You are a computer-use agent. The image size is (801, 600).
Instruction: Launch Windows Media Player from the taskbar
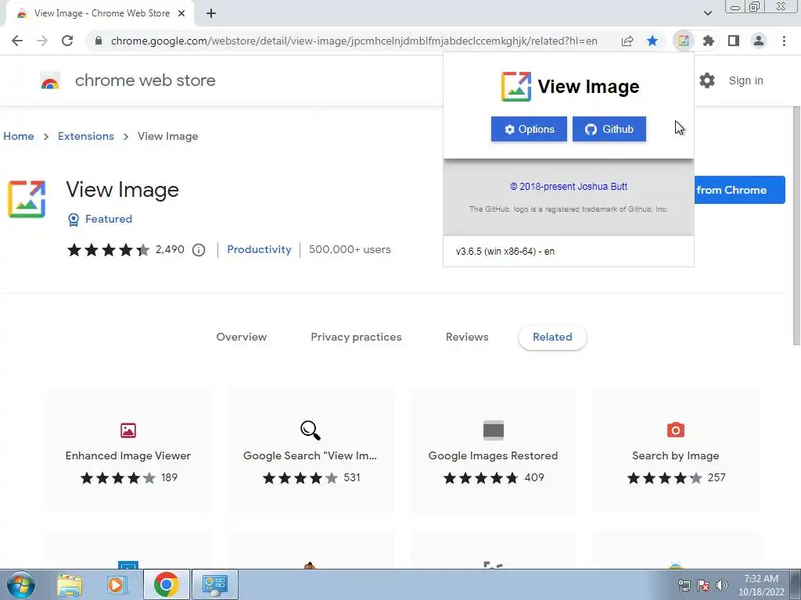(x=117, y=584)
